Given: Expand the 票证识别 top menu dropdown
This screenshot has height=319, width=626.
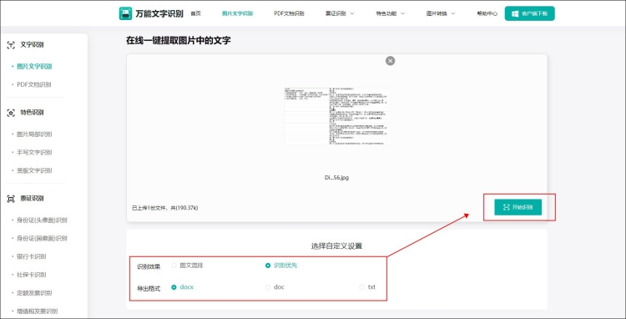Looking at the screenshot, I should pyautogui.click(x=352, y=13).
